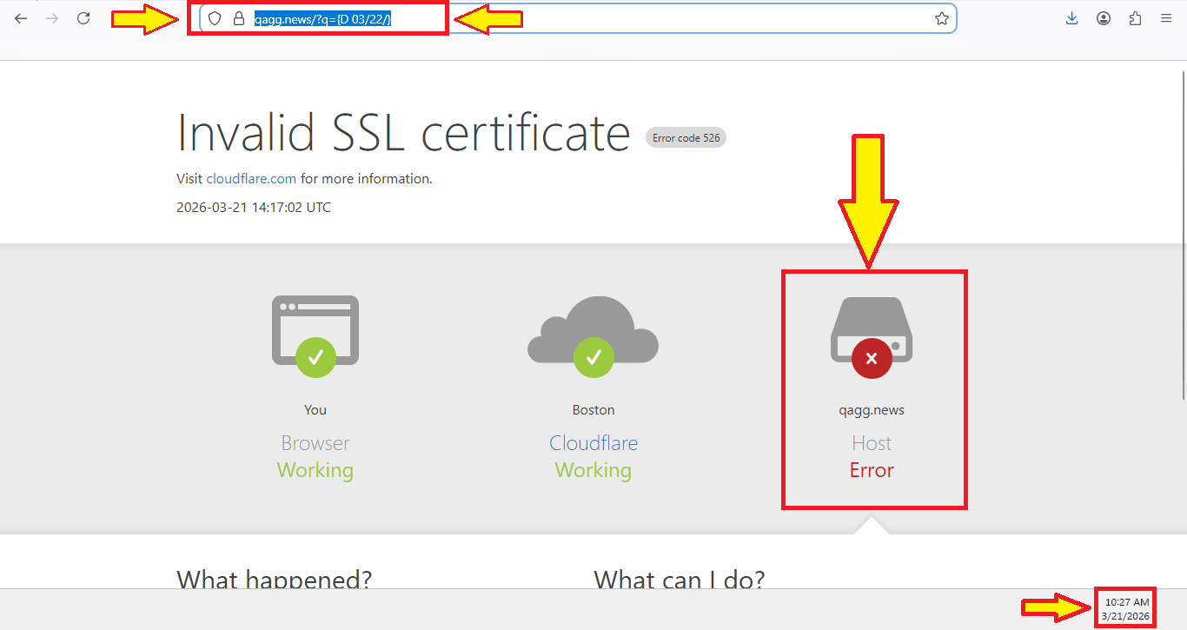The width and height of the screenshot is (1187, 630).
Task: Select the browser window status icon
Action: coord(315,335)
